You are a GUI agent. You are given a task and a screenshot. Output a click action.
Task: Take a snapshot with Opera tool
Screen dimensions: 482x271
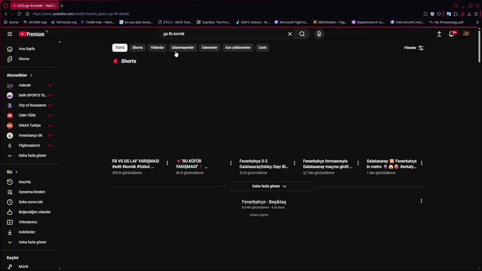coord(426,14)
